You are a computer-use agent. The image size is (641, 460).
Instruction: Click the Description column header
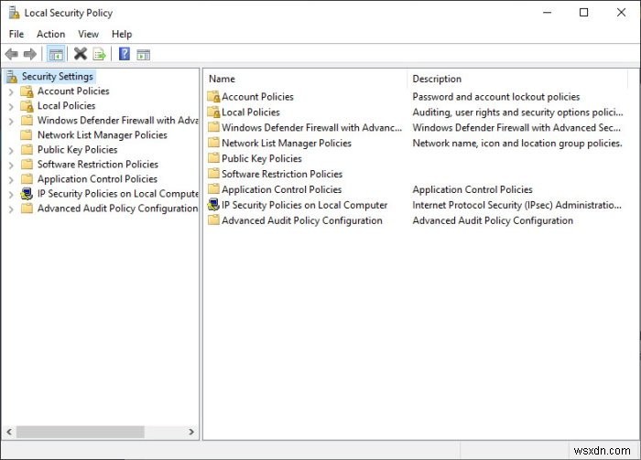[437, 79]
